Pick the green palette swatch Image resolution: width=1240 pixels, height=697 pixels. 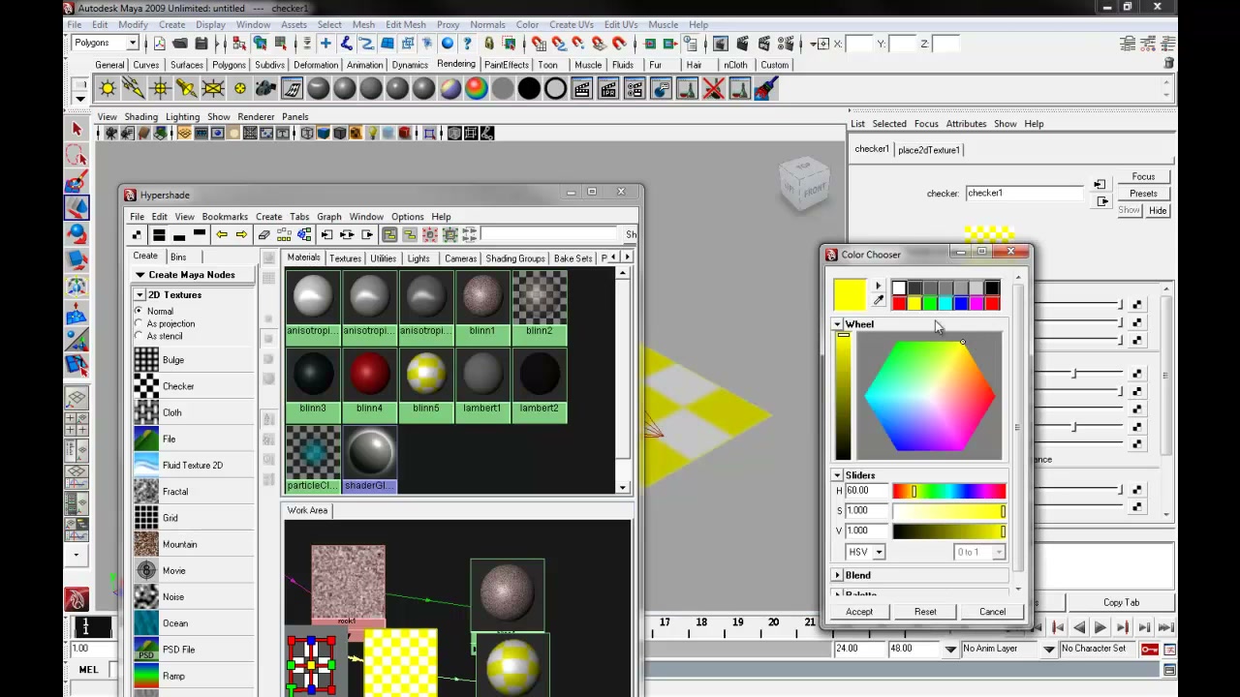pos(930,304)
